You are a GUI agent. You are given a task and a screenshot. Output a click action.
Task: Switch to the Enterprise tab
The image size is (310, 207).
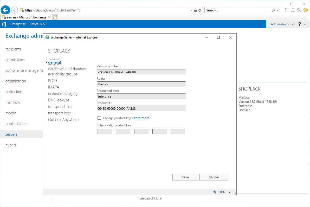pos(18,24)
